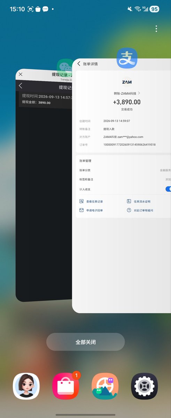Tap the muted sound icon in the status bar
Screen dimensions: 171x418
(x=130, y=9)
